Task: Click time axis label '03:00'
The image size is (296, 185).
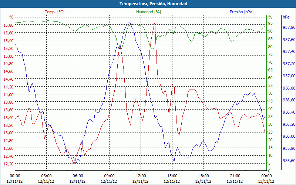Action: (46, 176)
